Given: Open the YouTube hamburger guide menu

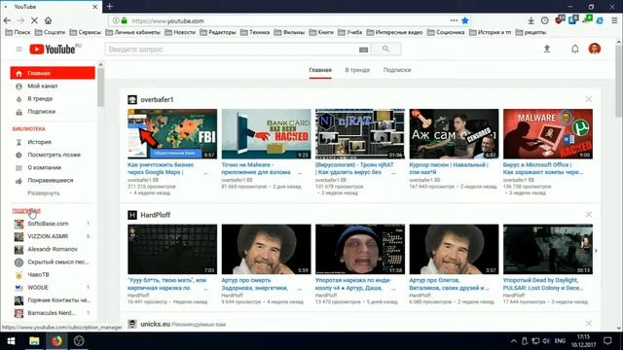Looking at the screenshot, I should point(18,50).
